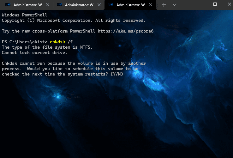This screenshot has height=158, width=233.
Task: Click PowerShell icon on the first tab
Action: (x=8, y=5)
